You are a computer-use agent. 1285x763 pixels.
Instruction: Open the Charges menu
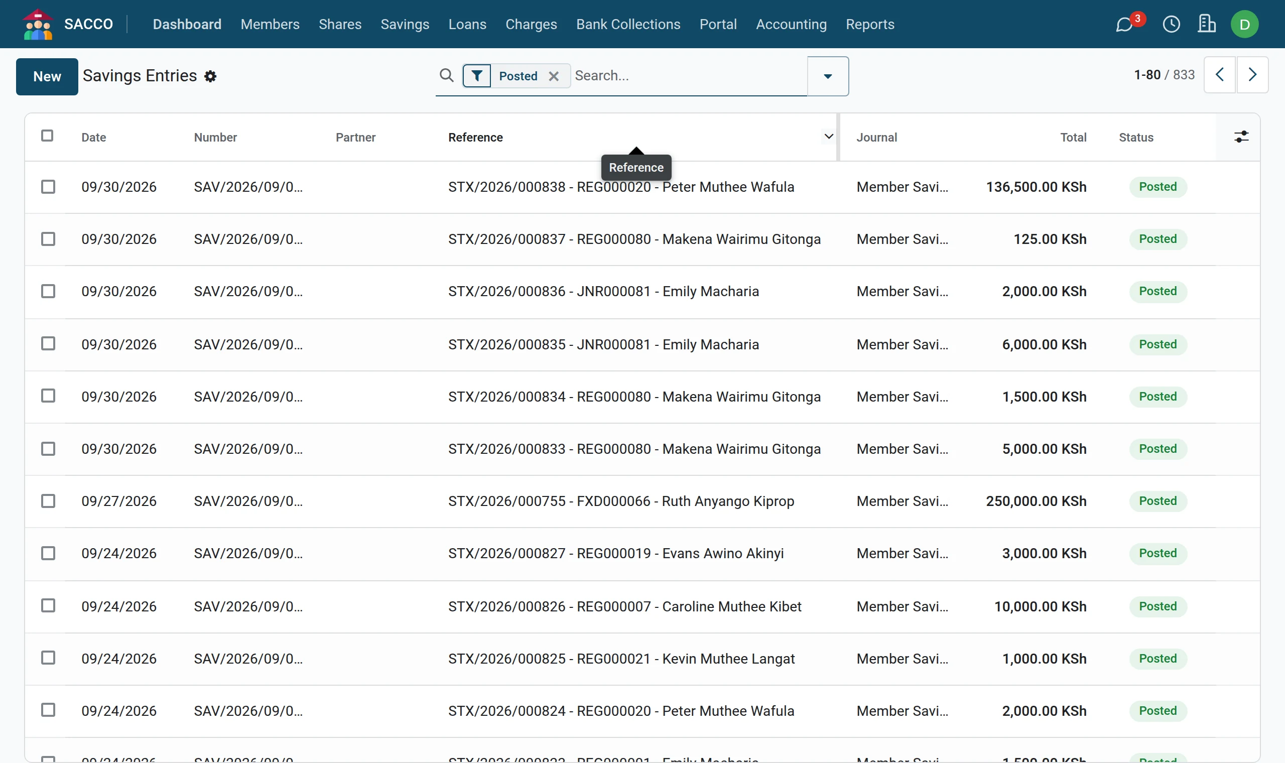point(531,24)
